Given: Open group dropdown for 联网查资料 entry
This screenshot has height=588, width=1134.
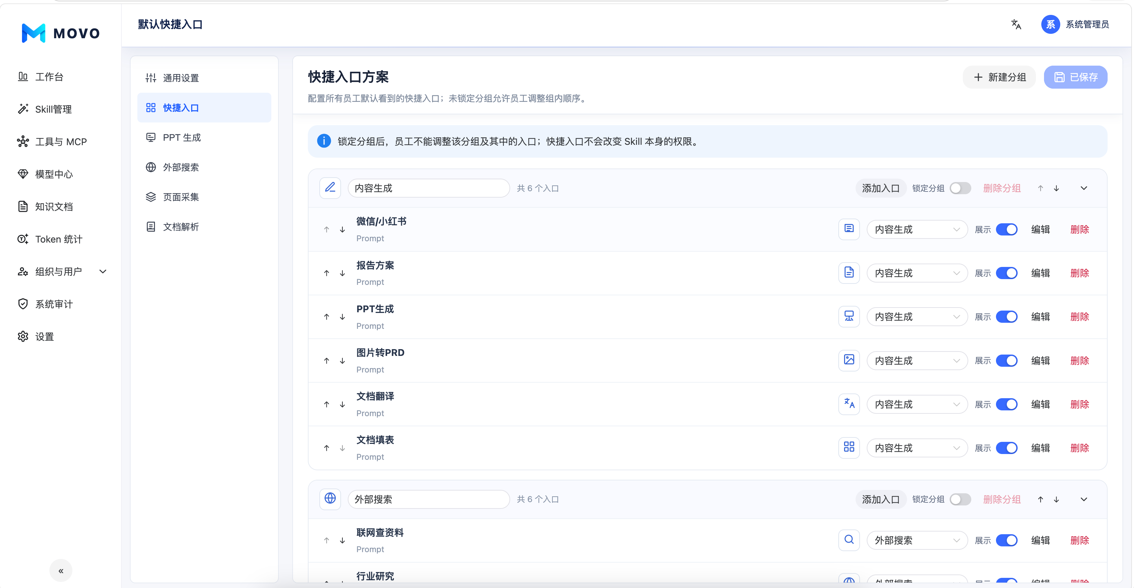Looking at the screenshot, I should pyautogui.click(x=917, y=540).
